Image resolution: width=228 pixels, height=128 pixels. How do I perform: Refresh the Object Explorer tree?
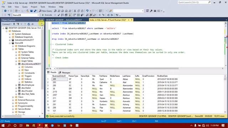coord(29,24)
